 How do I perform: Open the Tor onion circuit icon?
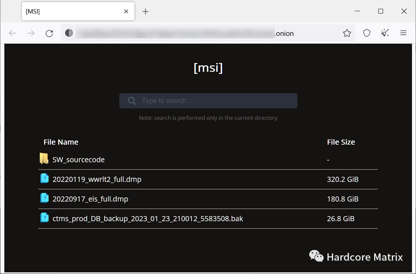[x=69, y=33]
